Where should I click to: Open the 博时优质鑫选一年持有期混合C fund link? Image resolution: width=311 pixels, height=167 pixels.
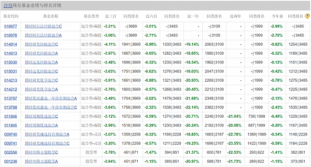51,107
